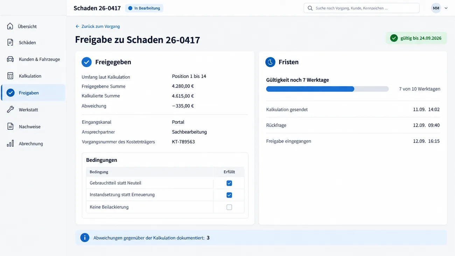
Task: Click the car icon for Kunden & Fahrzeuge
Action: click(x=10, y=59)
